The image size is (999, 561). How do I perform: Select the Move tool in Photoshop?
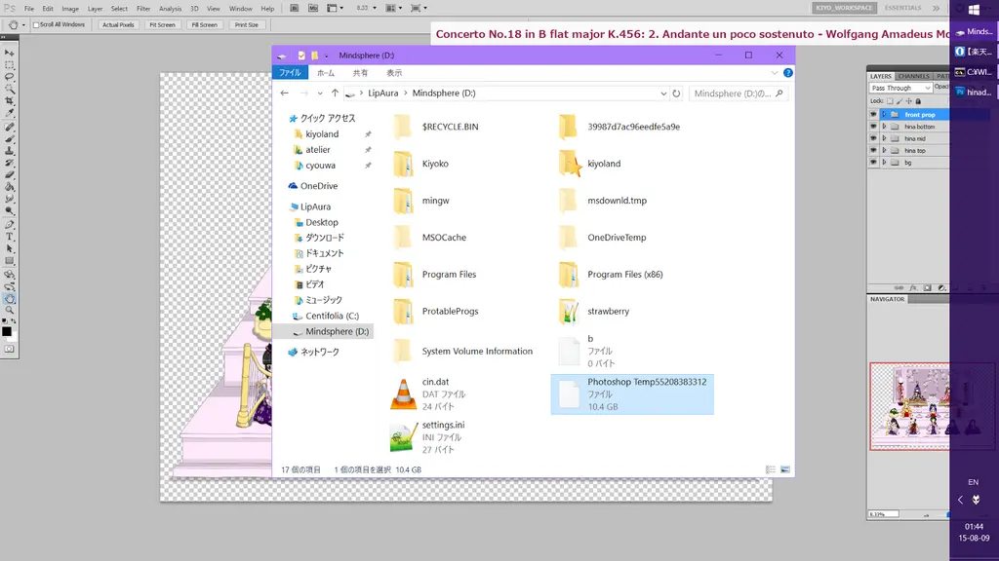point(9,53)
